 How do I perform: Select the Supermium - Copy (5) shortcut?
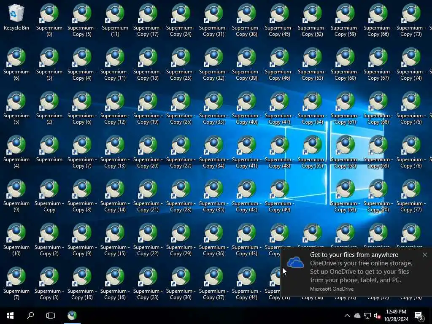coord(82,20)
